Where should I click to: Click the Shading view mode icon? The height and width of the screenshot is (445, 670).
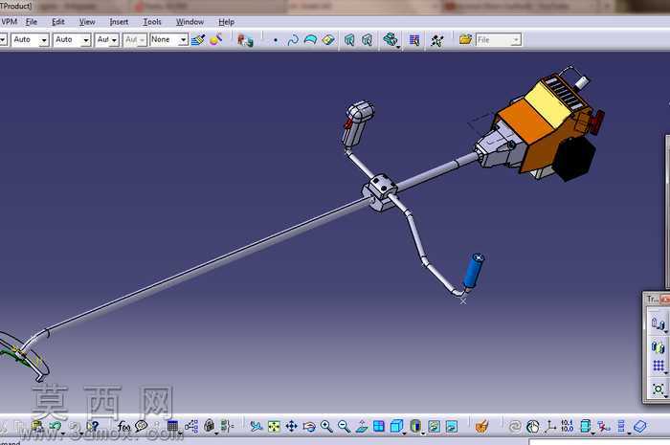415,426
